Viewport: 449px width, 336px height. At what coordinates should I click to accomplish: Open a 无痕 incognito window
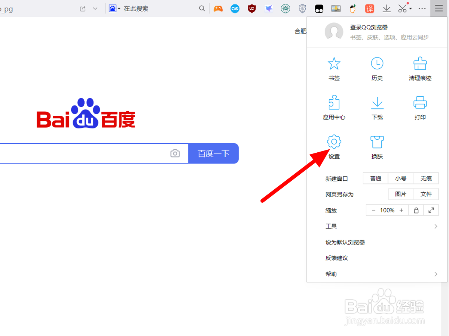(426, 178)
